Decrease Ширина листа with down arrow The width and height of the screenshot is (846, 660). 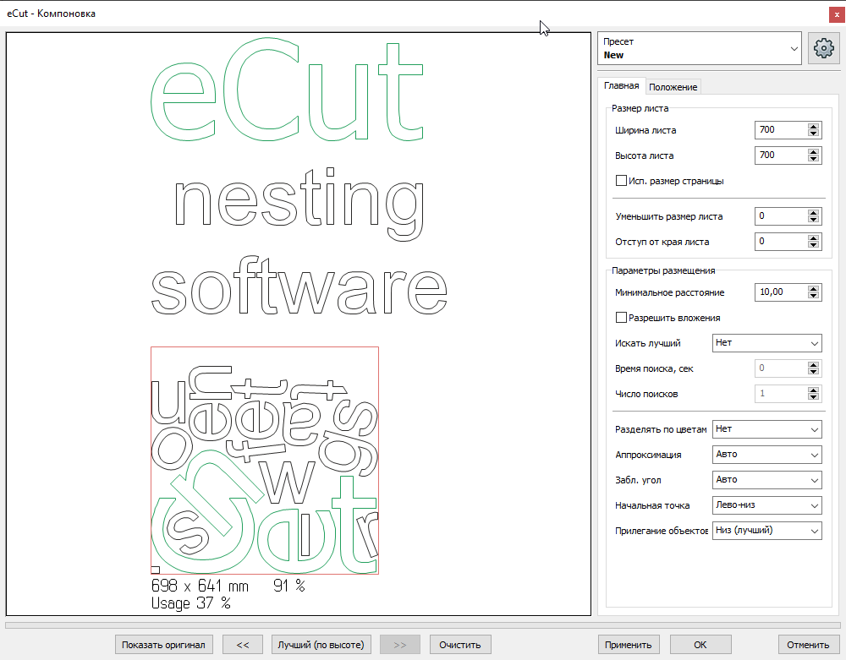[814, 133]
